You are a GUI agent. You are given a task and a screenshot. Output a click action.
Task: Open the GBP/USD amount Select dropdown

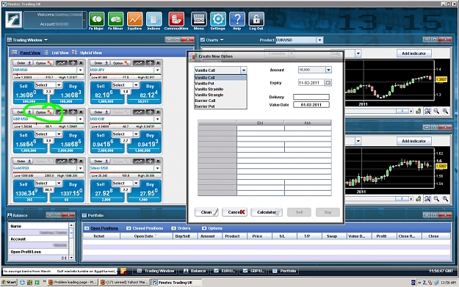(59, 134)
